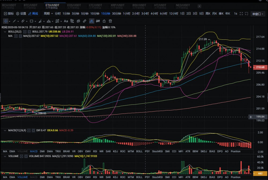Select the Aa text annotation tool
Image resolution: width=268 pixels, height=180 pixels.
click(66, 21)
